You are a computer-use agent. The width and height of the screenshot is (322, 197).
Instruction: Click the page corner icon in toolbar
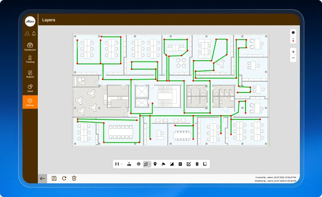click(x=205, y=164)
